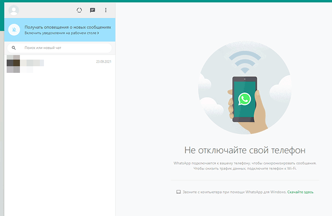Start a new chat with message icon
Screen dimensions: 332x216
(x=92, y=10)
